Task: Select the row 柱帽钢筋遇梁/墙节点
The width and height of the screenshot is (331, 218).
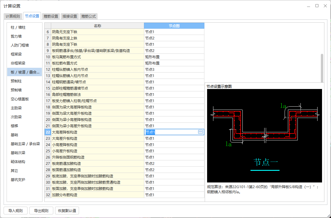Action: pos(124,82)
